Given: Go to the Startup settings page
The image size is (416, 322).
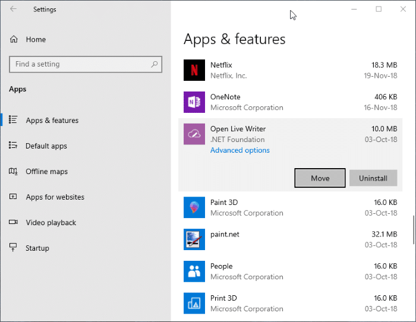Looking at the screenshot, I should click(37, 248).
